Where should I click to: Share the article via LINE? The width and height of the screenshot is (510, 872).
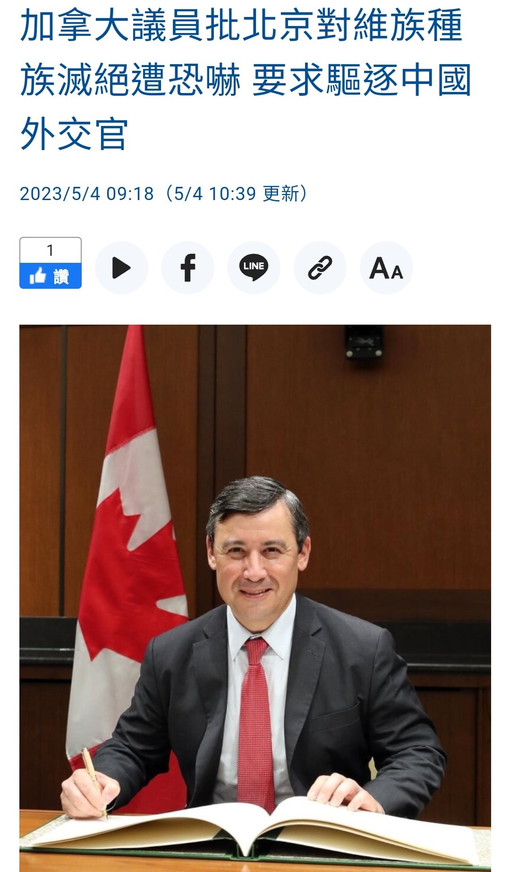pos(254,268)
